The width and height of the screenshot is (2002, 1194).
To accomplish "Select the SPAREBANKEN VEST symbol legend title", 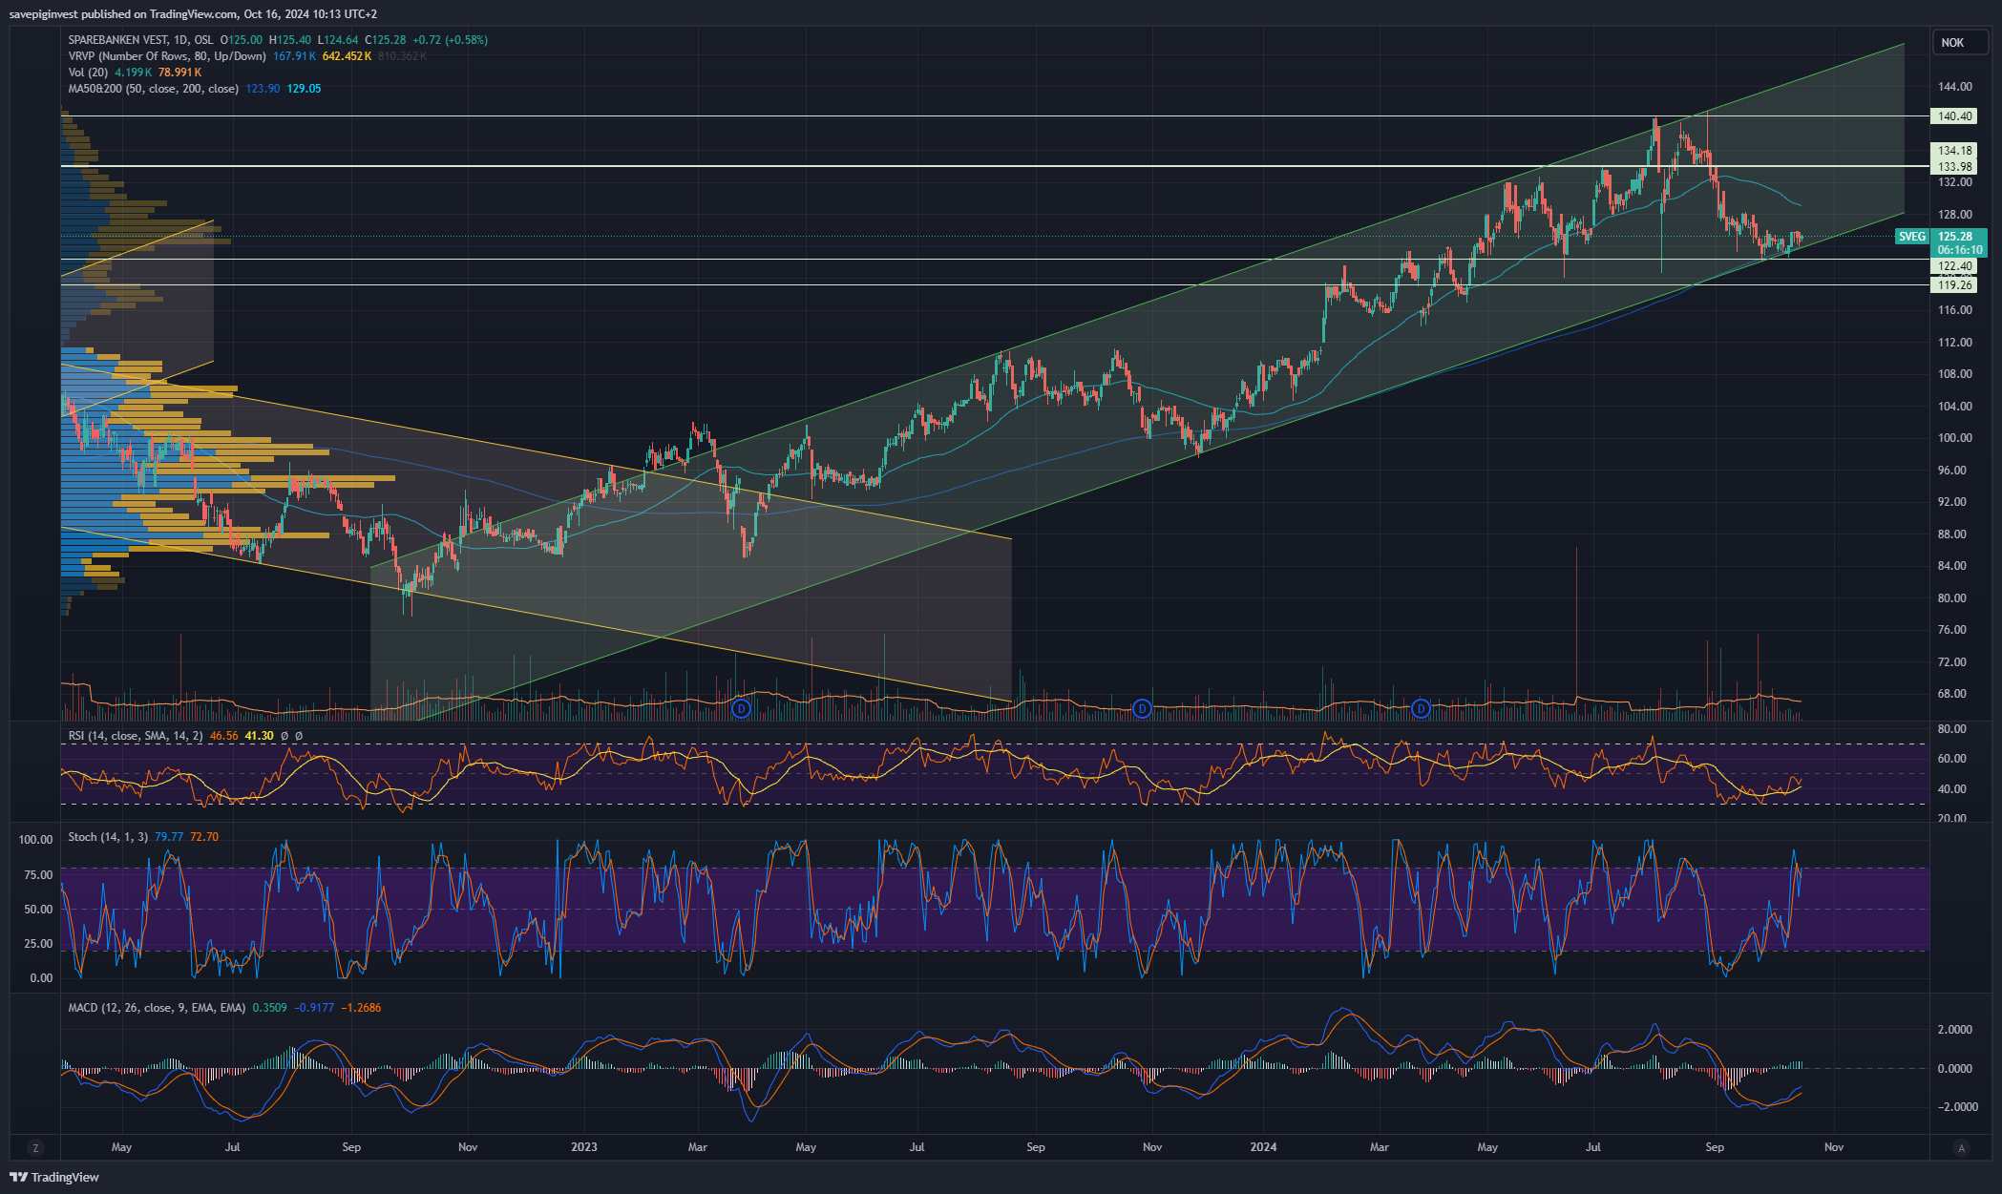I will point(116,40).
